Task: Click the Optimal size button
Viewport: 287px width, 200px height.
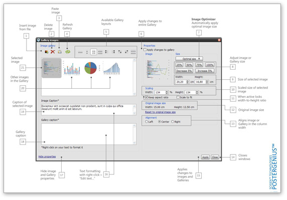Action: pyautogui.click(x=189, y=59)
